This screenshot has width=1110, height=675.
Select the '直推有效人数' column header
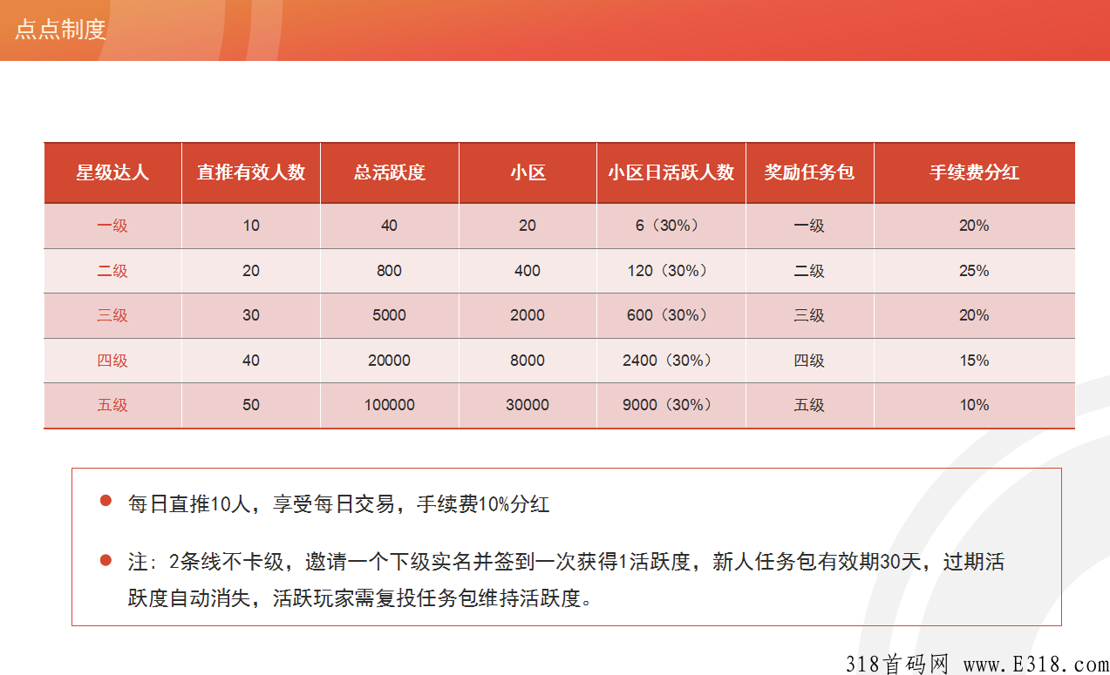(x=251, y=172)
